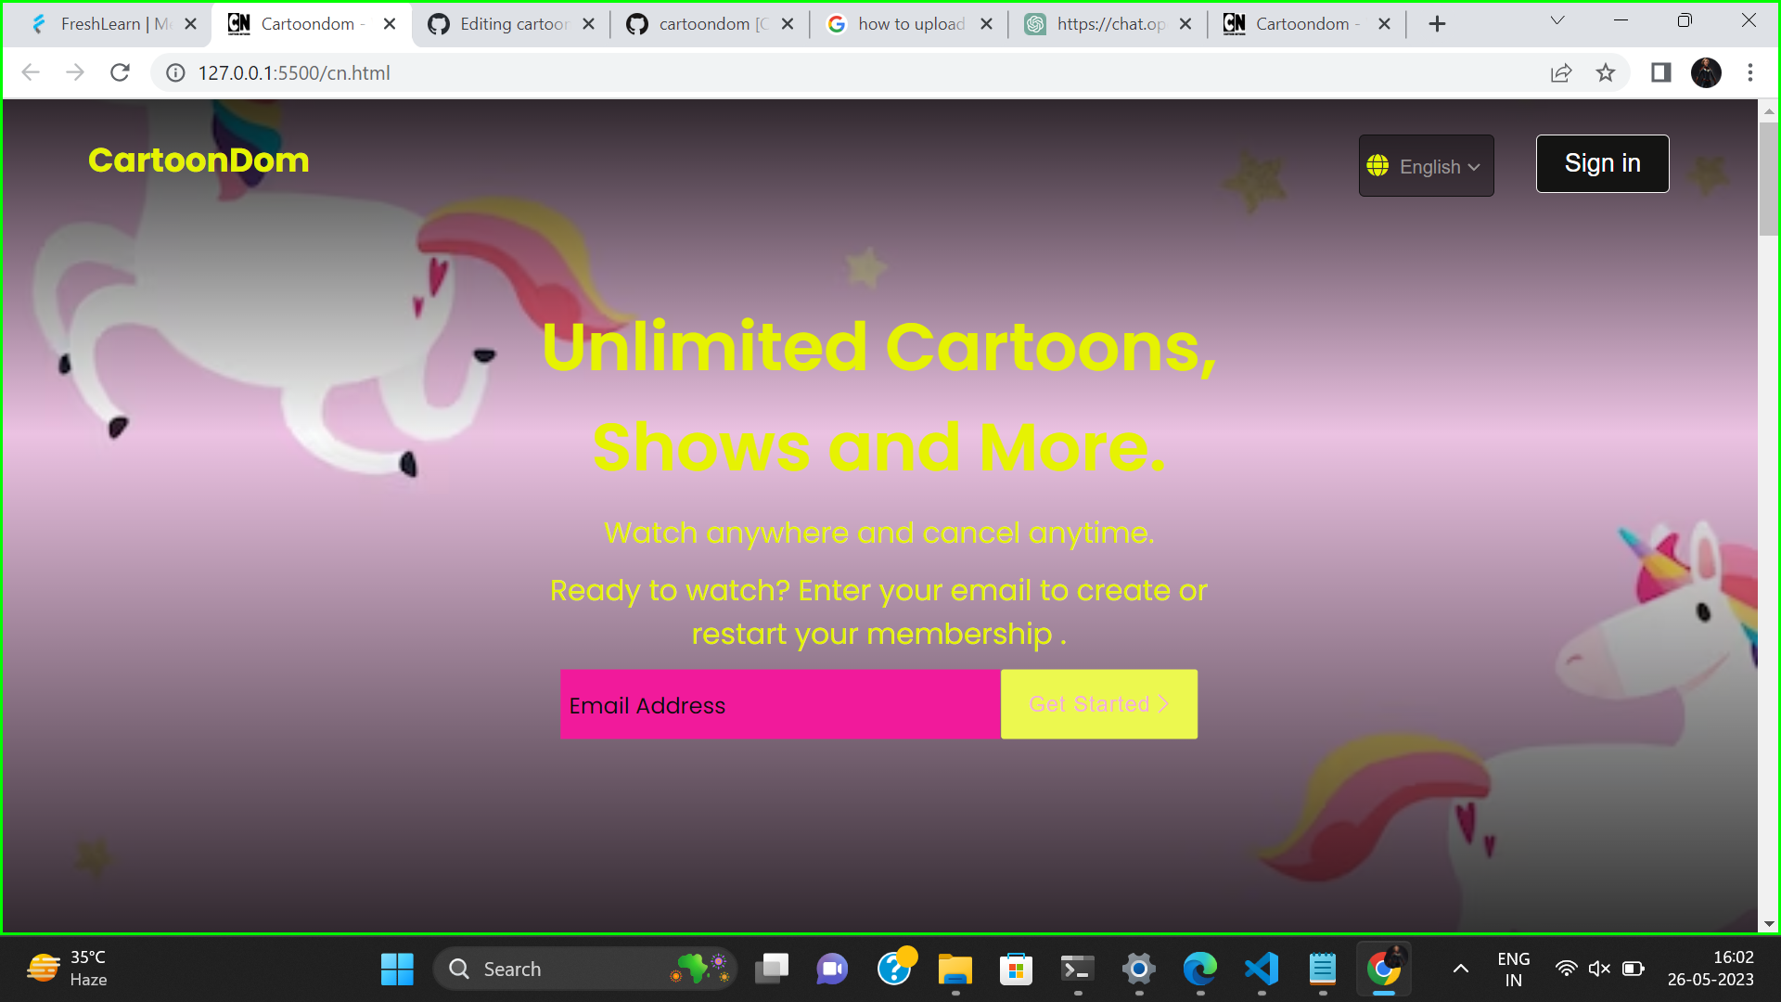
Task: Mute system volume via taskbar speaker icon
Action: (x=1599, y=969)
